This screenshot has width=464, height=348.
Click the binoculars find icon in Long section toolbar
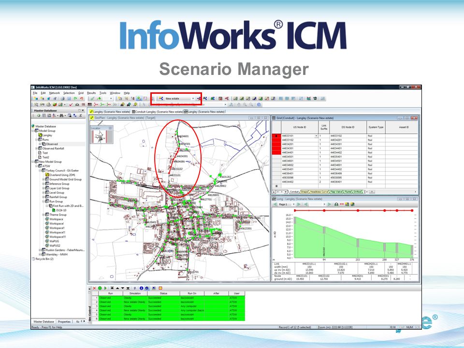[x=336, y=204]
